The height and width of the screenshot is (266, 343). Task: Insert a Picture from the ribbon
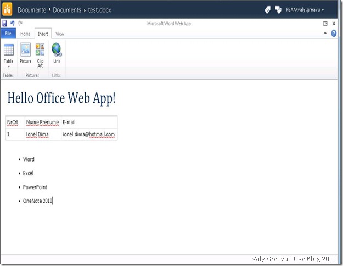pyautogui.click(x=25, y=54)
